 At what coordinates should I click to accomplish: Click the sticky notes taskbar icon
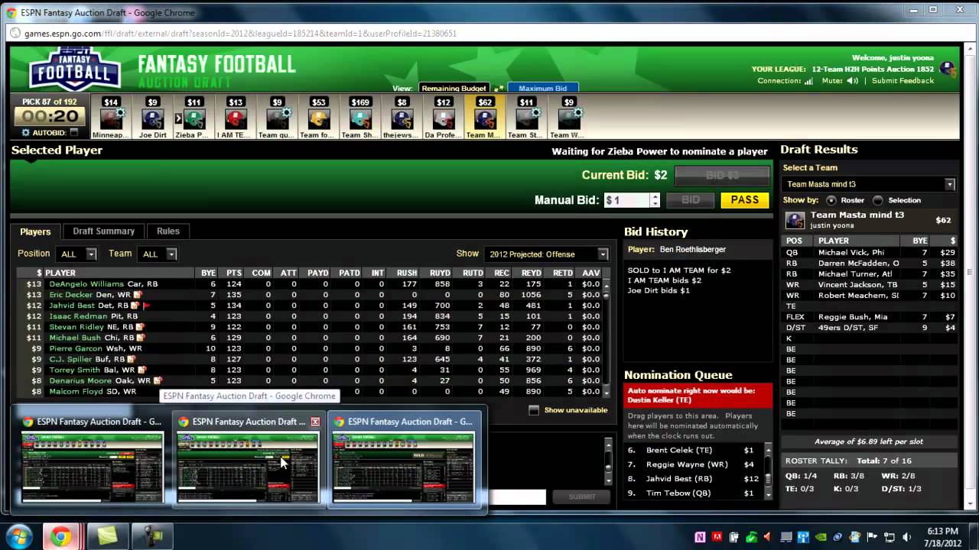106,537
